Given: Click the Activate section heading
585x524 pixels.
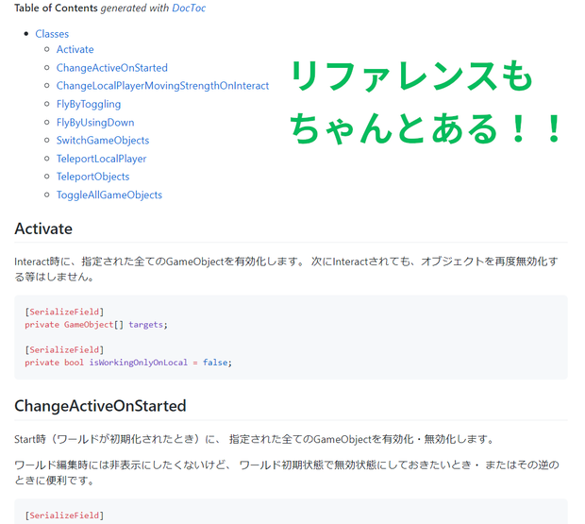Looking at the screenshot, I should pyautogui.click(x=43, y=228).
